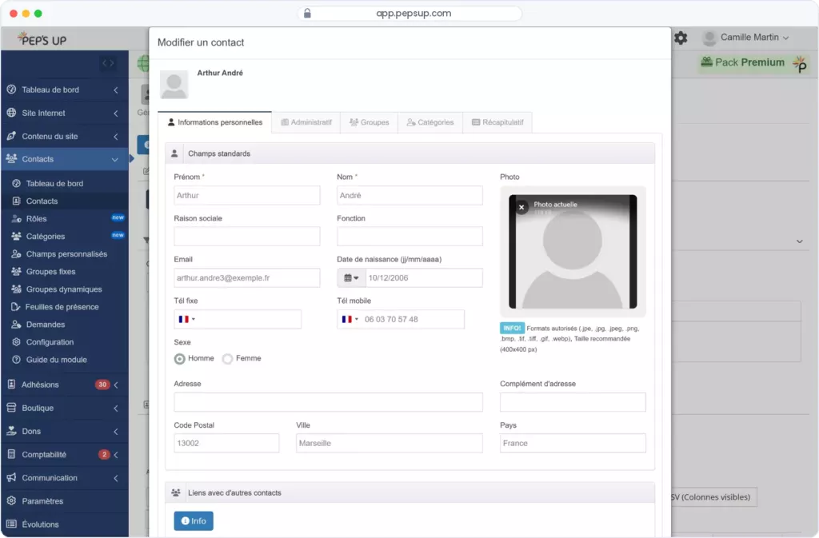Click the blue Info button

[194, 520]
